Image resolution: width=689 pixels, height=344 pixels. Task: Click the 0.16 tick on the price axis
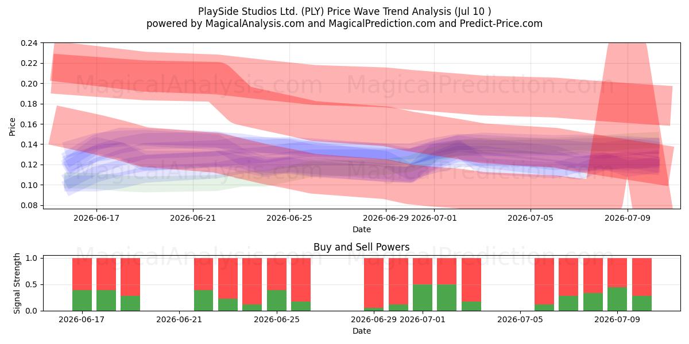coord(29,124)
